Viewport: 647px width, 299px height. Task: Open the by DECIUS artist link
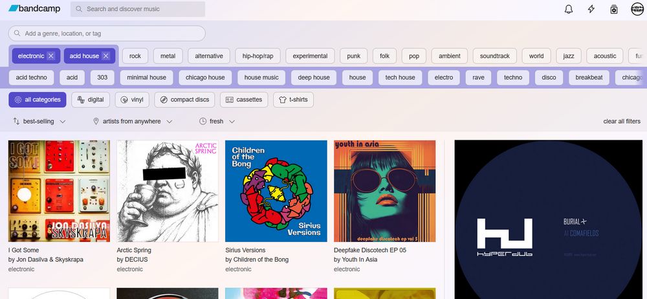point(132,260)
